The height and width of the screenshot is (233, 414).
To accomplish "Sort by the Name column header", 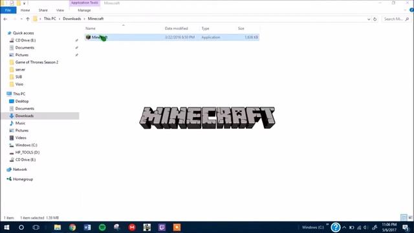I will pyautogui.click(x=91, y=28).
